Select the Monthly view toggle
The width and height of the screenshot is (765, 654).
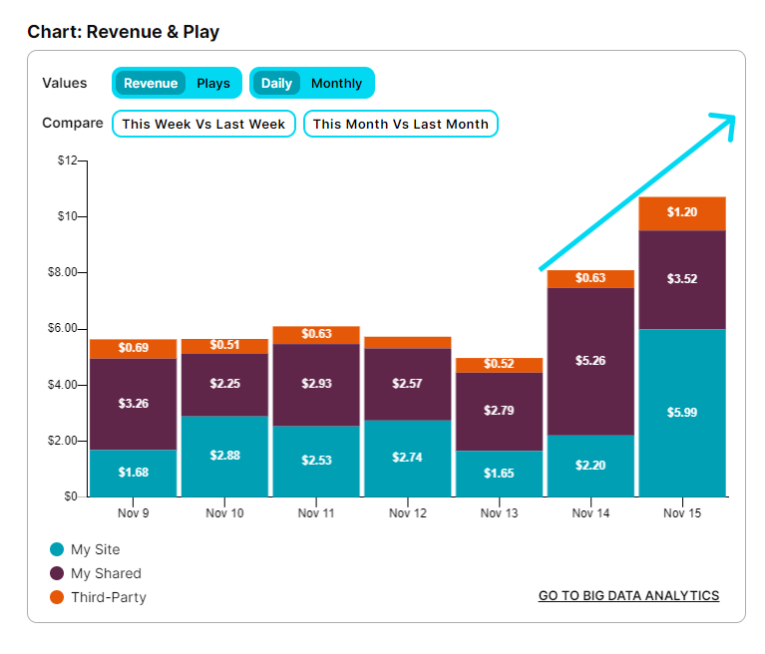(x=337, y=84)
